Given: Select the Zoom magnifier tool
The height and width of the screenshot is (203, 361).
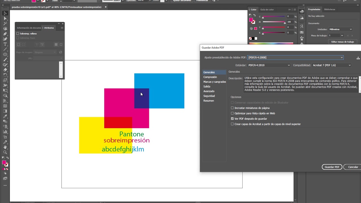Looking at the screenshot, I should tap(5, 152).
